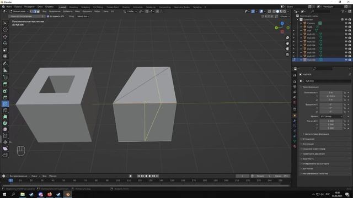Select the Scale tool
The image size is (353, 198).
coord(5,50)
